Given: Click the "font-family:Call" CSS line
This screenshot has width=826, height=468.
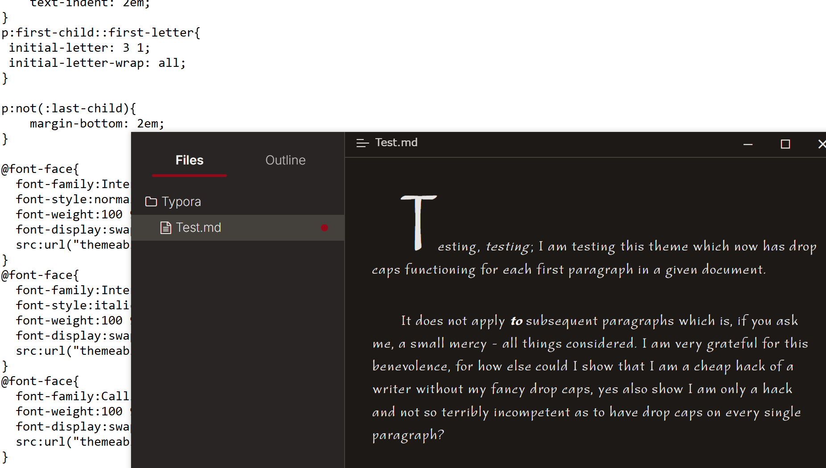Looking at the screenshot, I should point(72,397).
